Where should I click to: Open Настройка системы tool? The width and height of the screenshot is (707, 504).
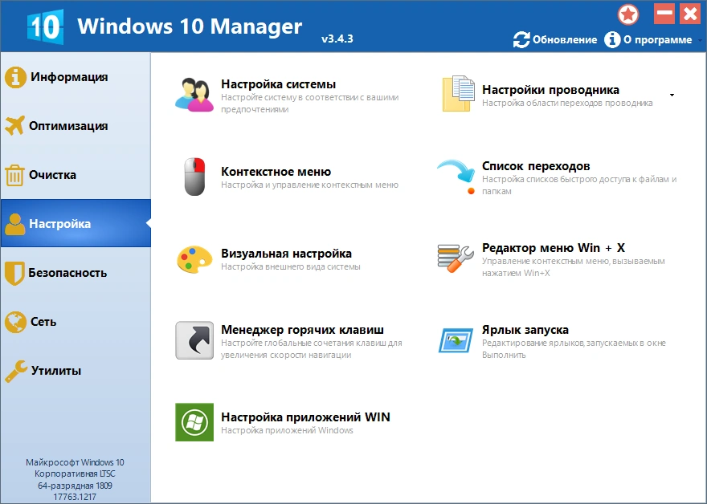click(x=278, y=84)
